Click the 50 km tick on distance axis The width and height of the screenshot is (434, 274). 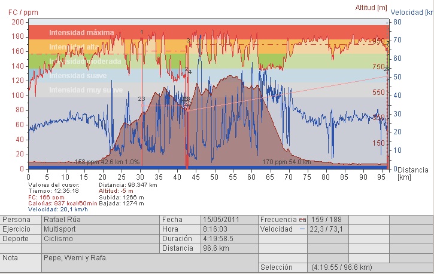214,177
